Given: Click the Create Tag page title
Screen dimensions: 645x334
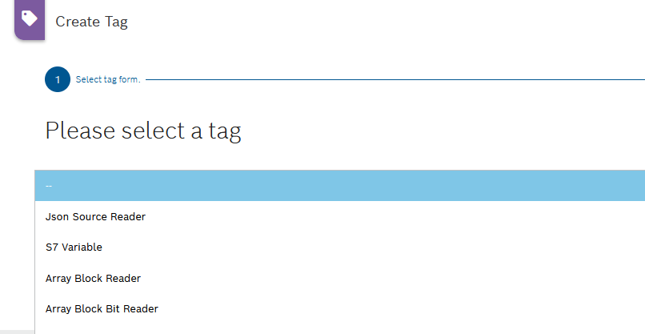Looking at the screenshot, I should click(91, 22).
